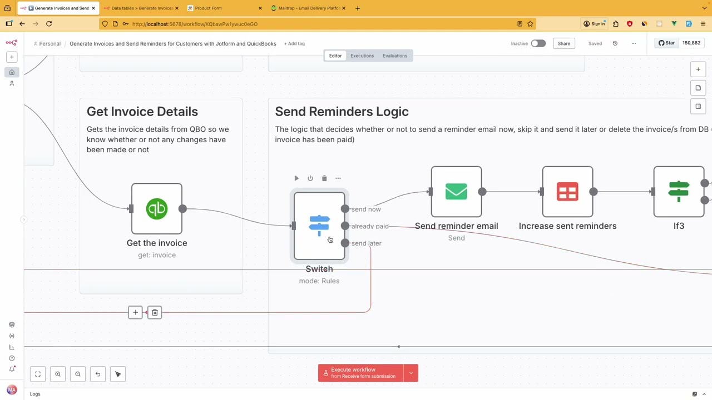
Task: Open workflow history clock icon
Action: point(615,43)
